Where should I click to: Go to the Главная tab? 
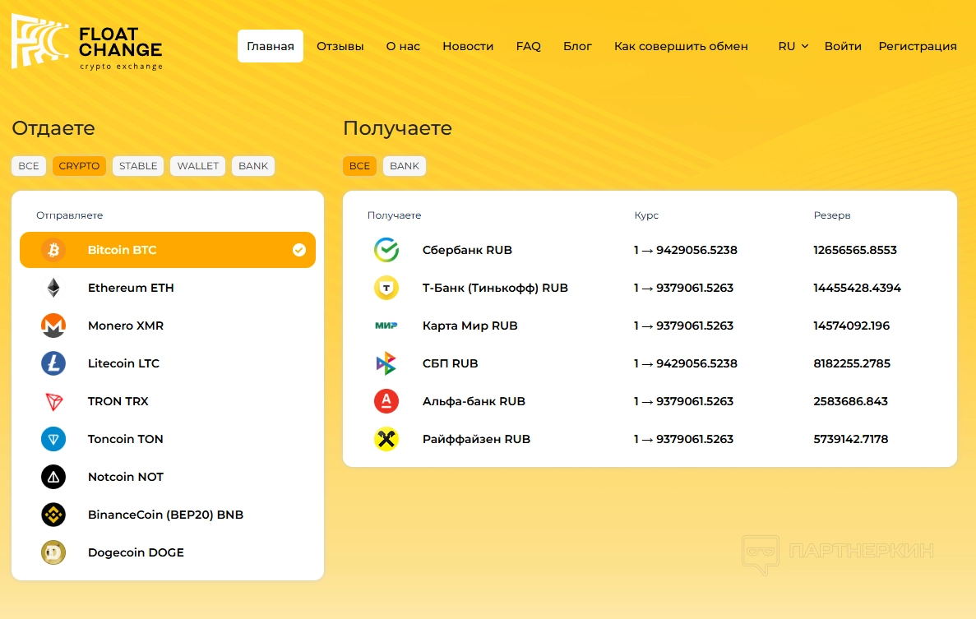[x=271, y=46]
